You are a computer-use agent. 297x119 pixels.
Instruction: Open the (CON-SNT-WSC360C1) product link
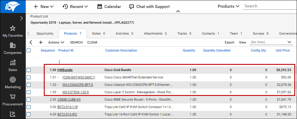pos(79,77)
